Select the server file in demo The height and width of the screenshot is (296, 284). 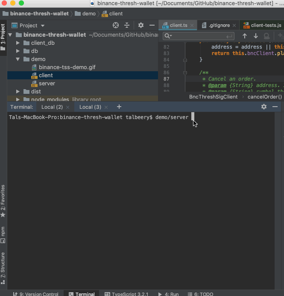(x=47, y=84)
